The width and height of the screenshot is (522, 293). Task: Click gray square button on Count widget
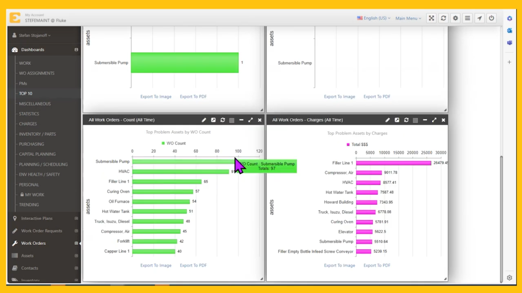pos(232,120)
